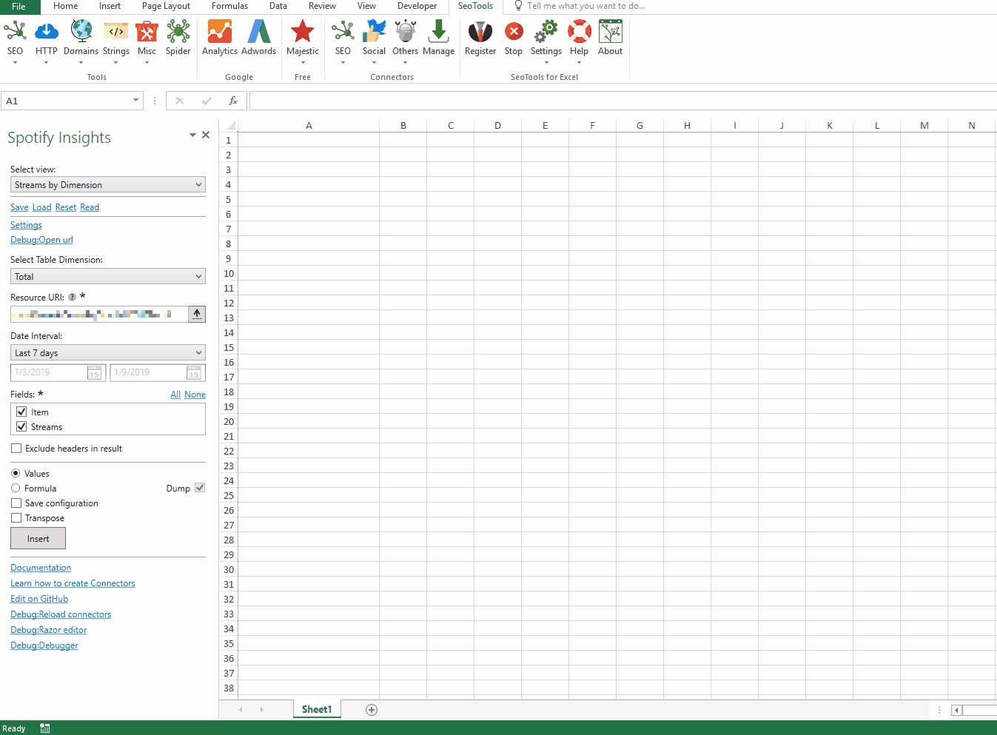The width and height of the screenshot is (997, 735).
Task: Click the Edit on GitHub link
Action: click(39, 599)
